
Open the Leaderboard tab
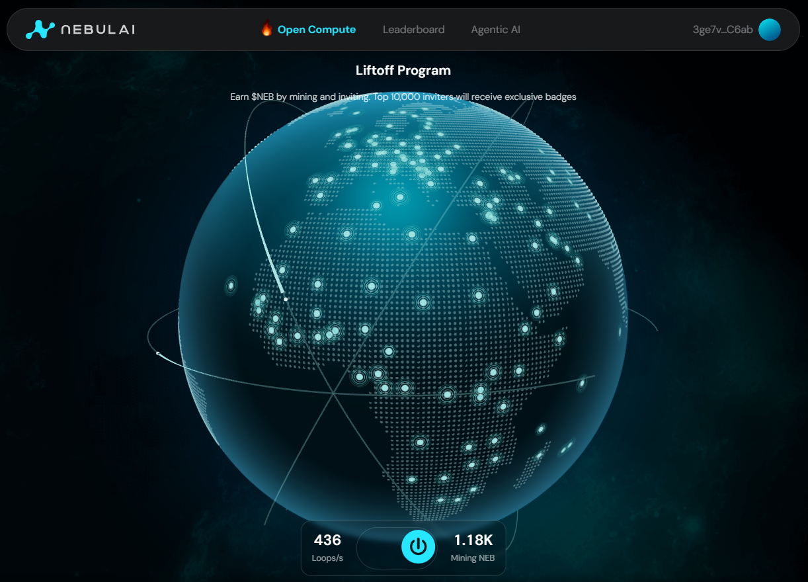pos(413,30)
